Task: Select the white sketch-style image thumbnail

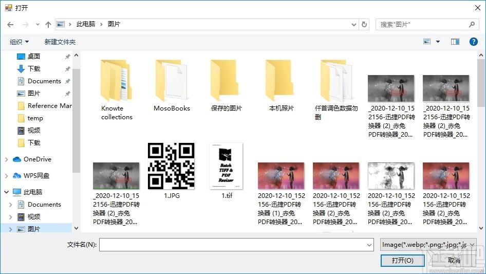Action: 391,176
